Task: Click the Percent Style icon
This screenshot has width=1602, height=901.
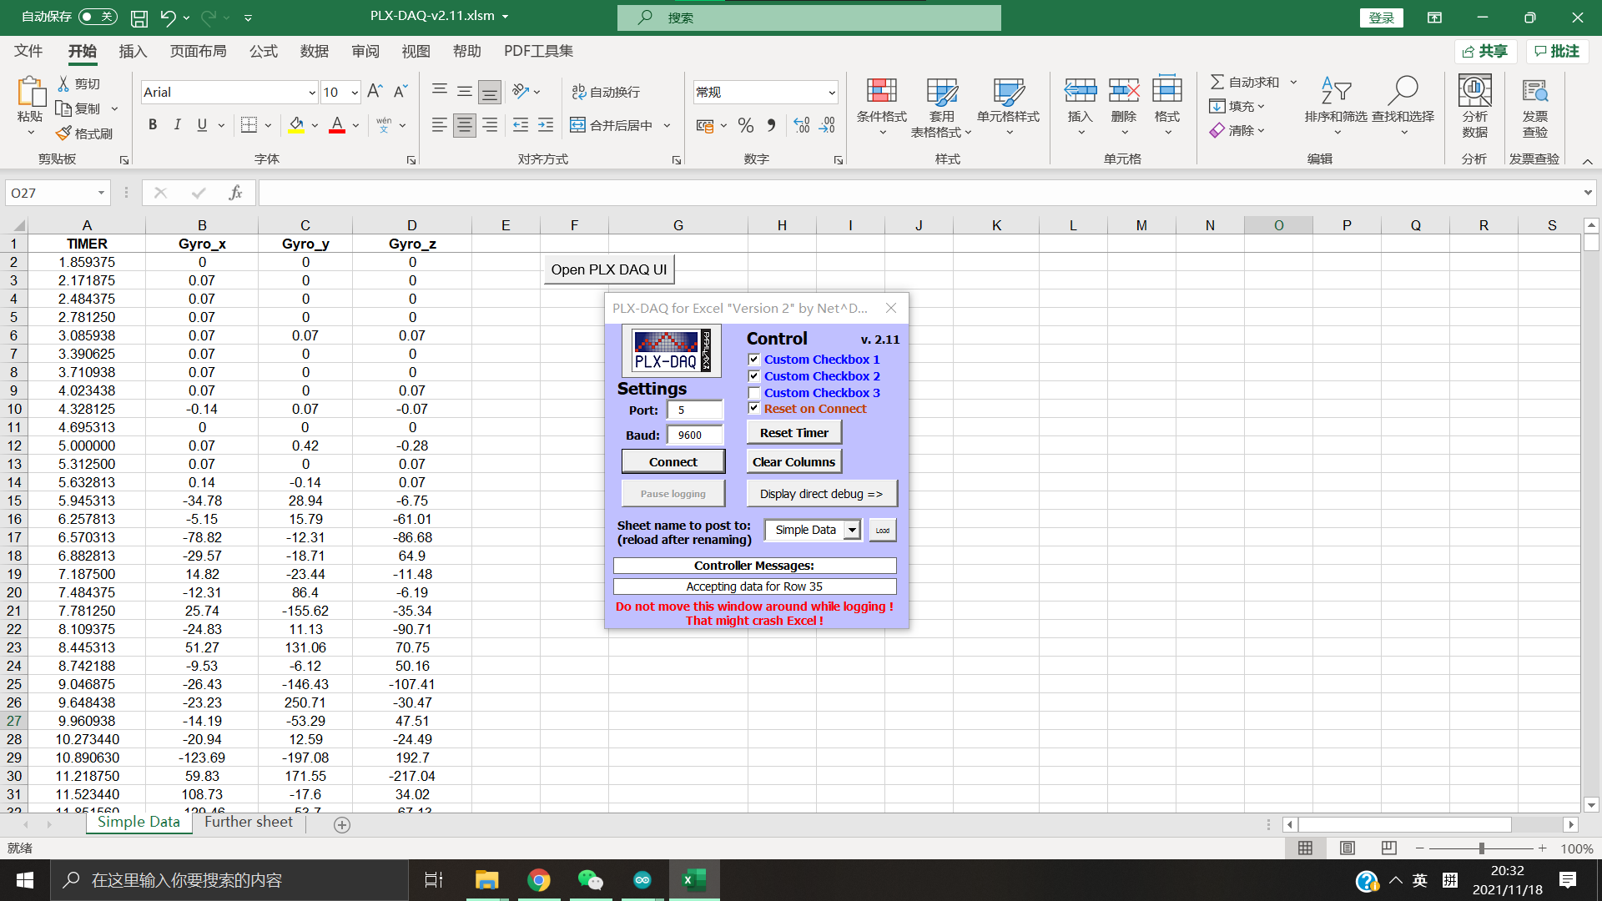Action: click(746, 125)
